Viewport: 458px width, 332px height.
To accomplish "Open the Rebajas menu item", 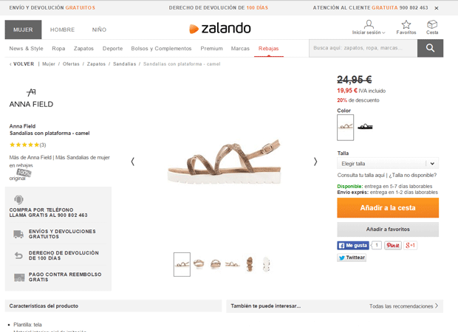I will [x=268, y=49].
